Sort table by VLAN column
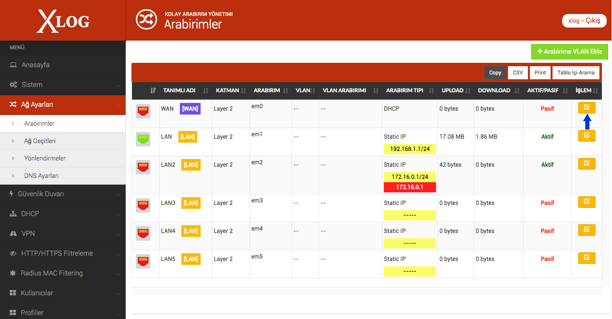Screen dimensions: 612x319 tap(305, 90)
